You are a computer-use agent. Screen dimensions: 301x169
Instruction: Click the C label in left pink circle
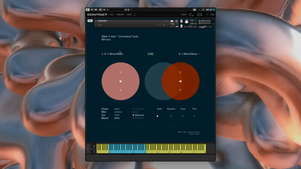click(121, 73)
